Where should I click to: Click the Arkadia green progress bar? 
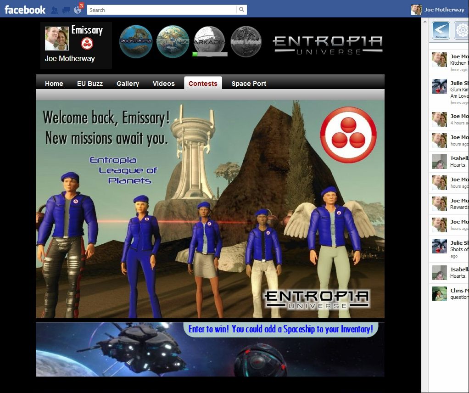(210, 54)
